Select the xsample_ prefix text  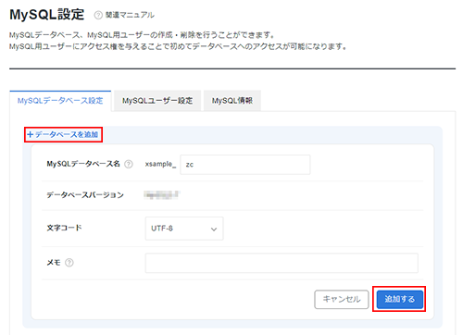[x=160, y=164]
